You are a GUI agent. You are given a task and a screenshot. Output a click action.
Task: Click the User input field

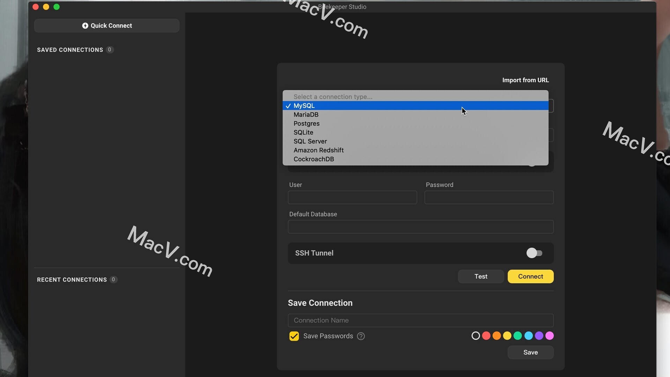[x=352, y=197]
